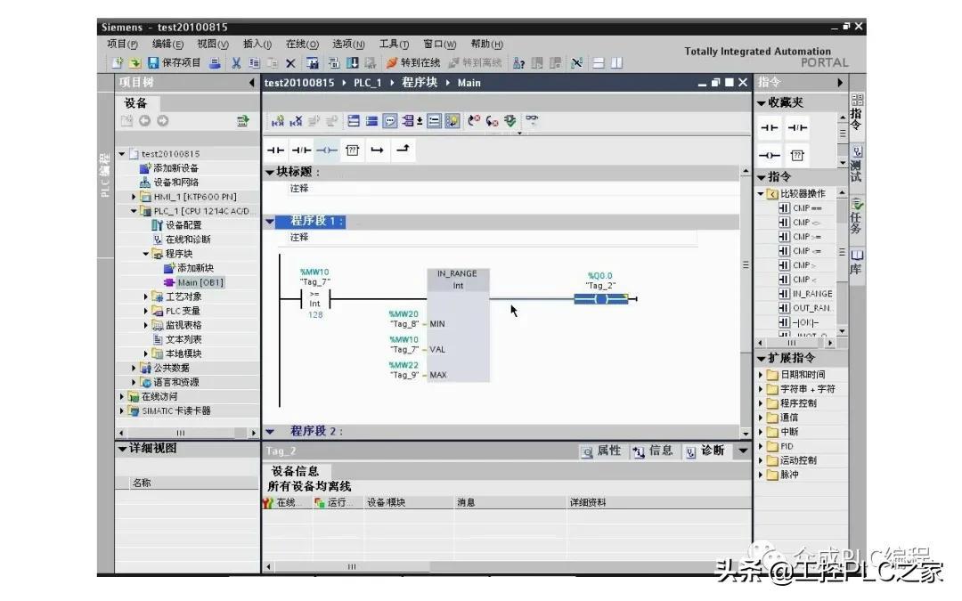Click the monitoring glasses icon in editor toolbar

click(x=532, y=119)
